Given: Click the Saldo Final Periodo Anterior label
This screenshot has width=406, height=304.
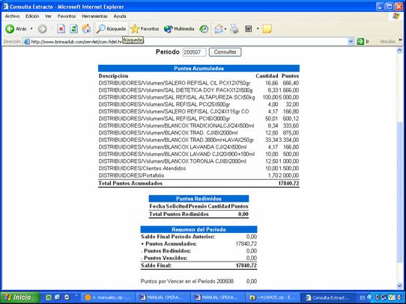Looking at the screenshot, I should (178, 237).
